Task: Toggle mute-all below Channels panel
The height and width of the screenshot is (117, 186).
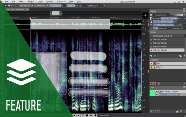Action: pyautogui.click(x=151, y=83)
